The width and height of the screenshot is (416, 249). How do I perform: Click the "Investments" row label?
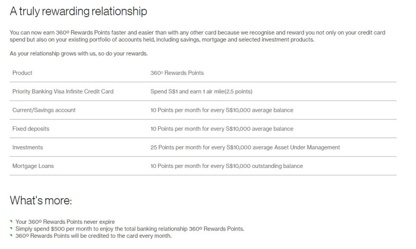pyautogui.click(x=27, y=147)
